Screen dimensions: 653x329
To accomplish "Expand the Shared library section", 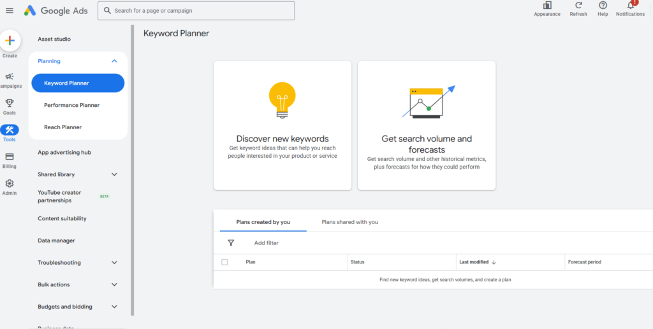I will [114, 174].
